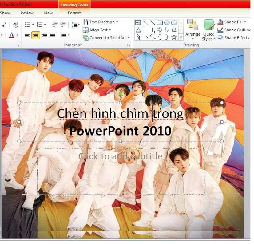
Task: Open the Bullets dropdown arrow
Action: (33, 25)
